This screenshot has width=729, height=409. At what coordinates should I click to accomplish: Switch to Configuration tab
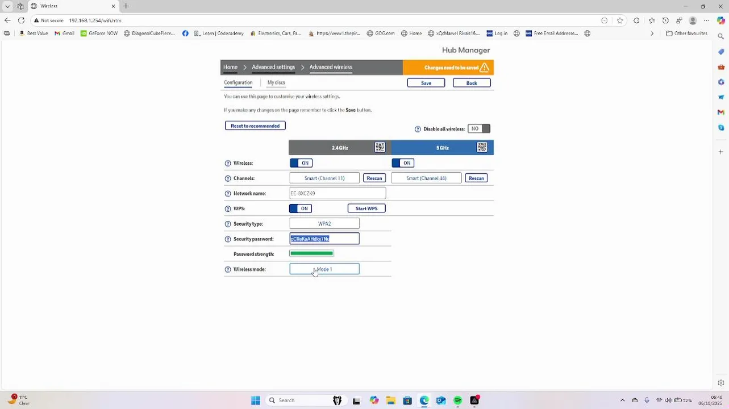click(x=238, y=83)
